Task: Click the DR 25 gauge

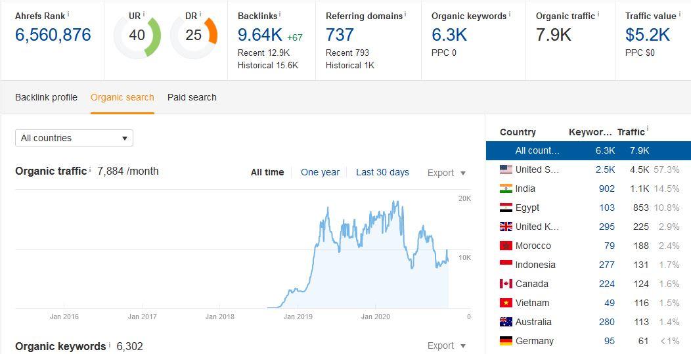Action: point(194,35)
